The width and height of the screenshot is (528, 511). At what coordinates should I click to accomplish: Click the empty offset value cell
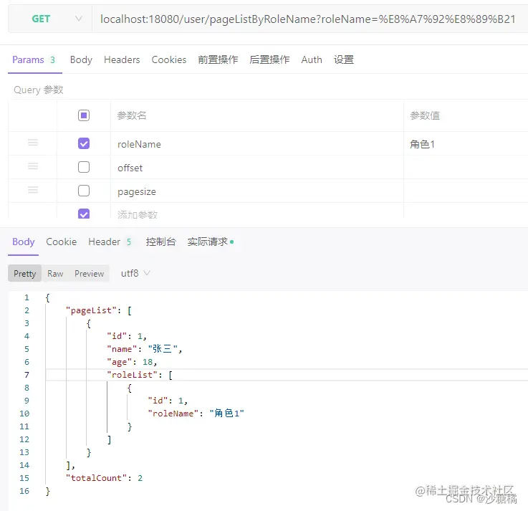click(x=466, y=168)
